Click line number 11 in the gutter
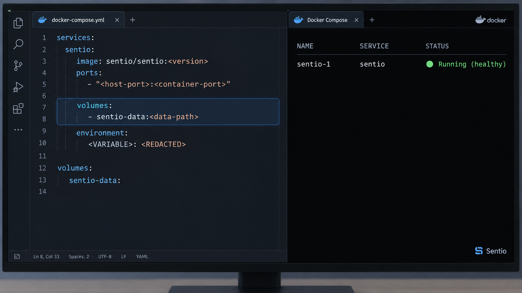This screenshot has width=522, height=293. 42,156
